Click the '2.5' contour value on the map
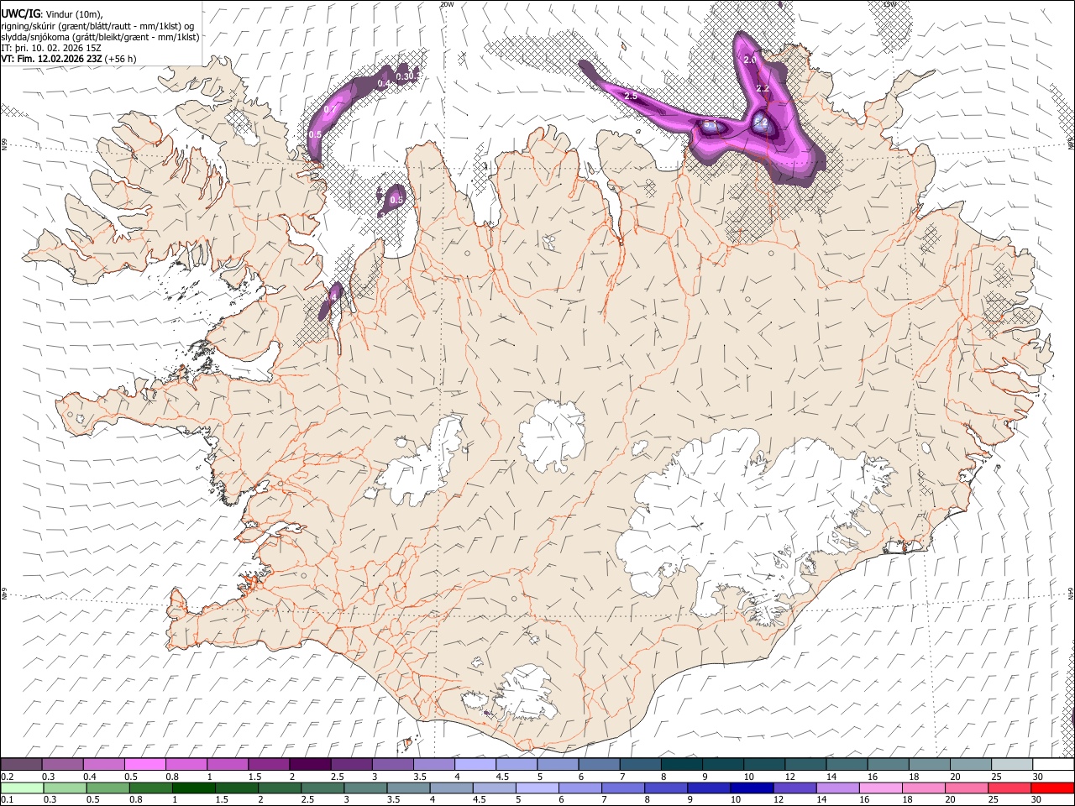The height and width of the screenshot is (806, 1075). 631,97
